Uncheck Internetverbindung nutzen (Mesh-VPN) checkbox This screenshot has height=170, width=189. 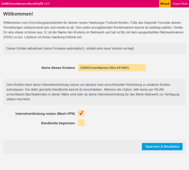pyautogui.click(x=81, y=113)
